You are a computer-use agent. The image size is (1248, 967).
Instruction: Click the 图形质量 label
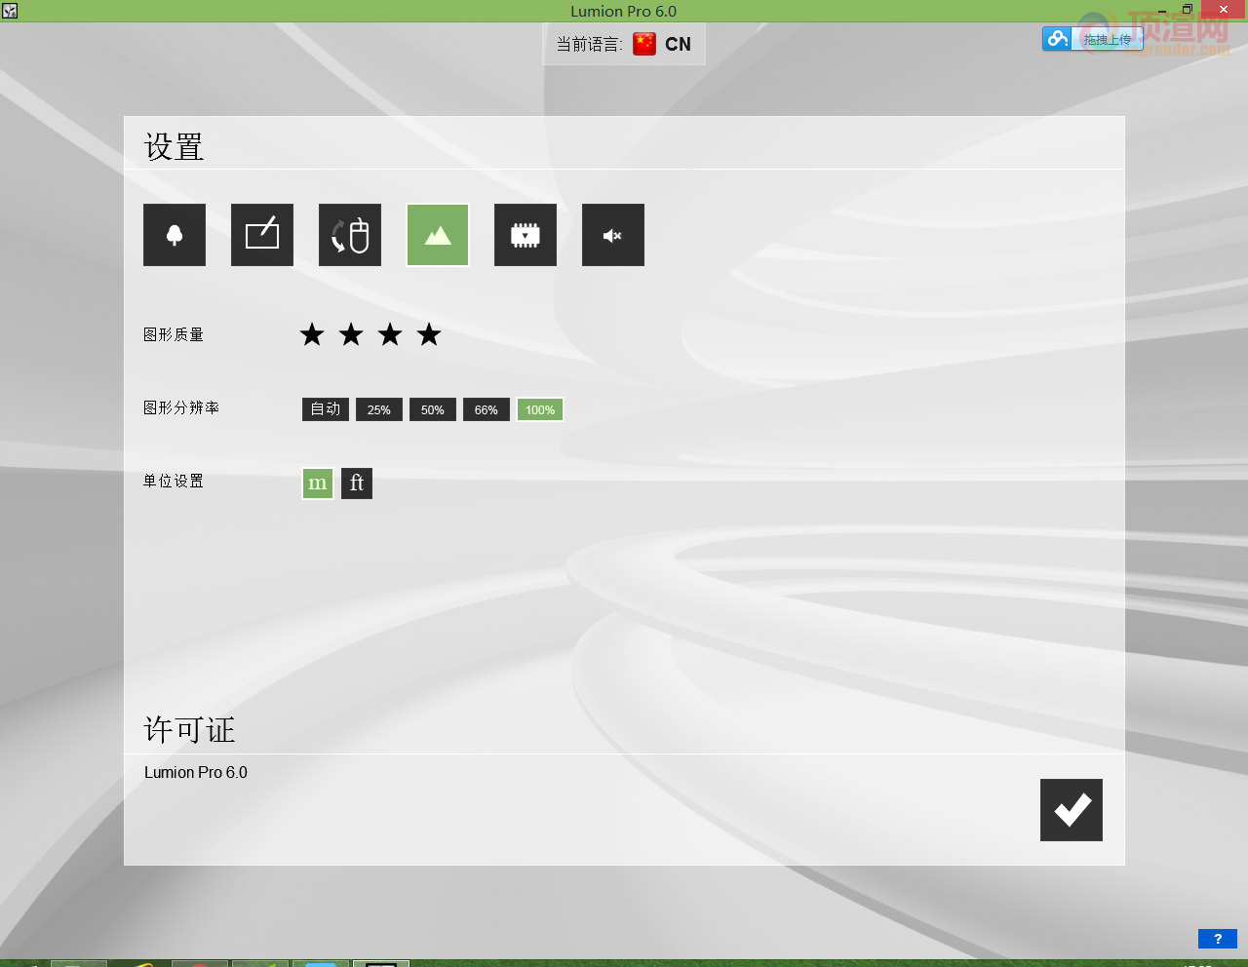pyautogui.click(x=174, y=334)
